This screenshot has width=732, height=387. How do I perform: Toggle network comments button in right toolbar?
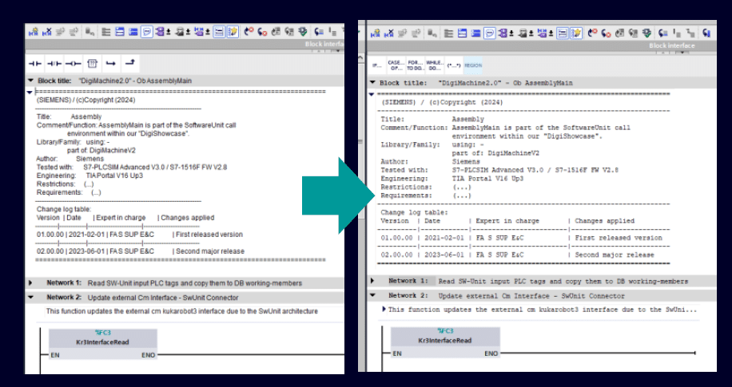point(489,33)
